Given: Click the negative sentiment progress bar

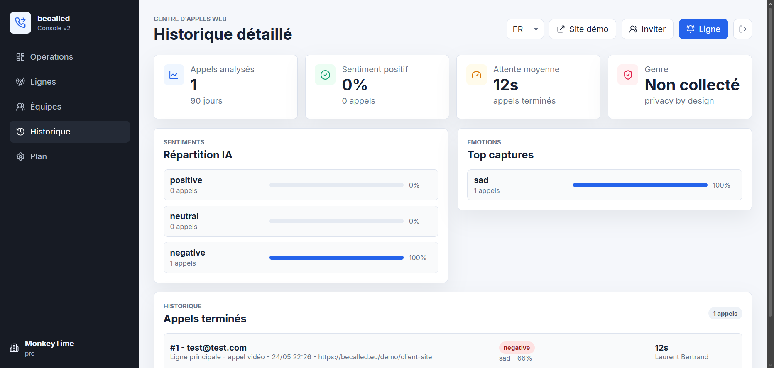Looking at the screenshot, I should click(x=336, y=258).
